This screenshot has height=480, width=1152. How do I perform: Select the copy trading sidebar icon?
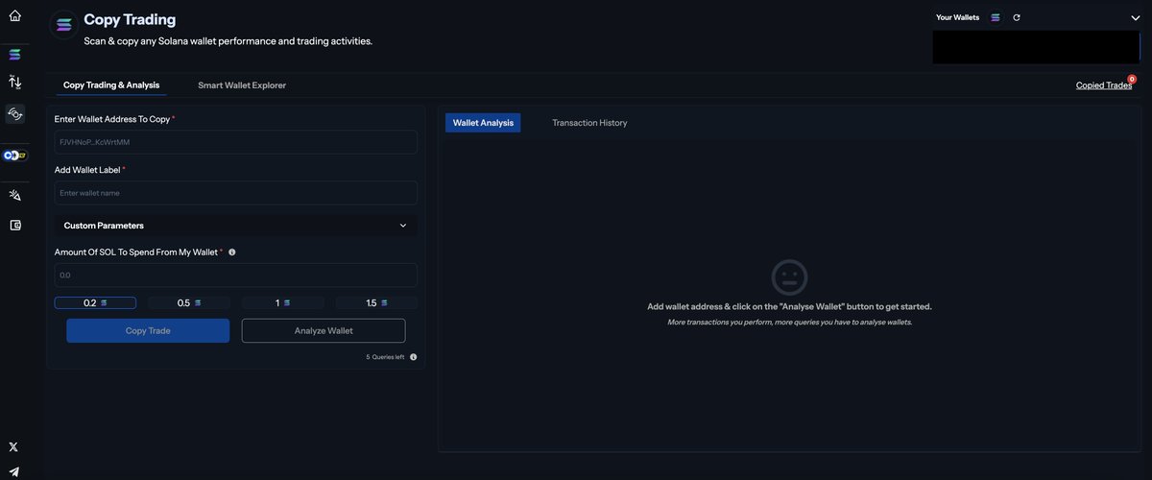coord(14,113)
